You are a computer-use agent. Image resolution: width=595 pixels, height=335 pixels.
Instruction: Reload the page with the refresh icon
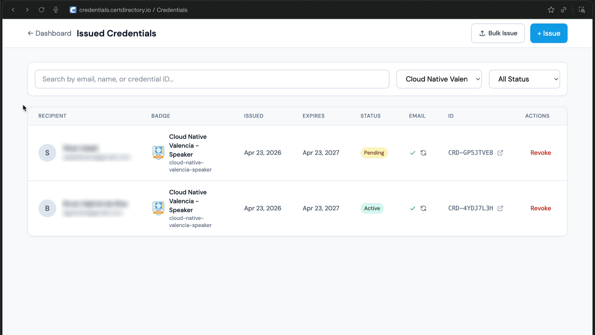42,10
